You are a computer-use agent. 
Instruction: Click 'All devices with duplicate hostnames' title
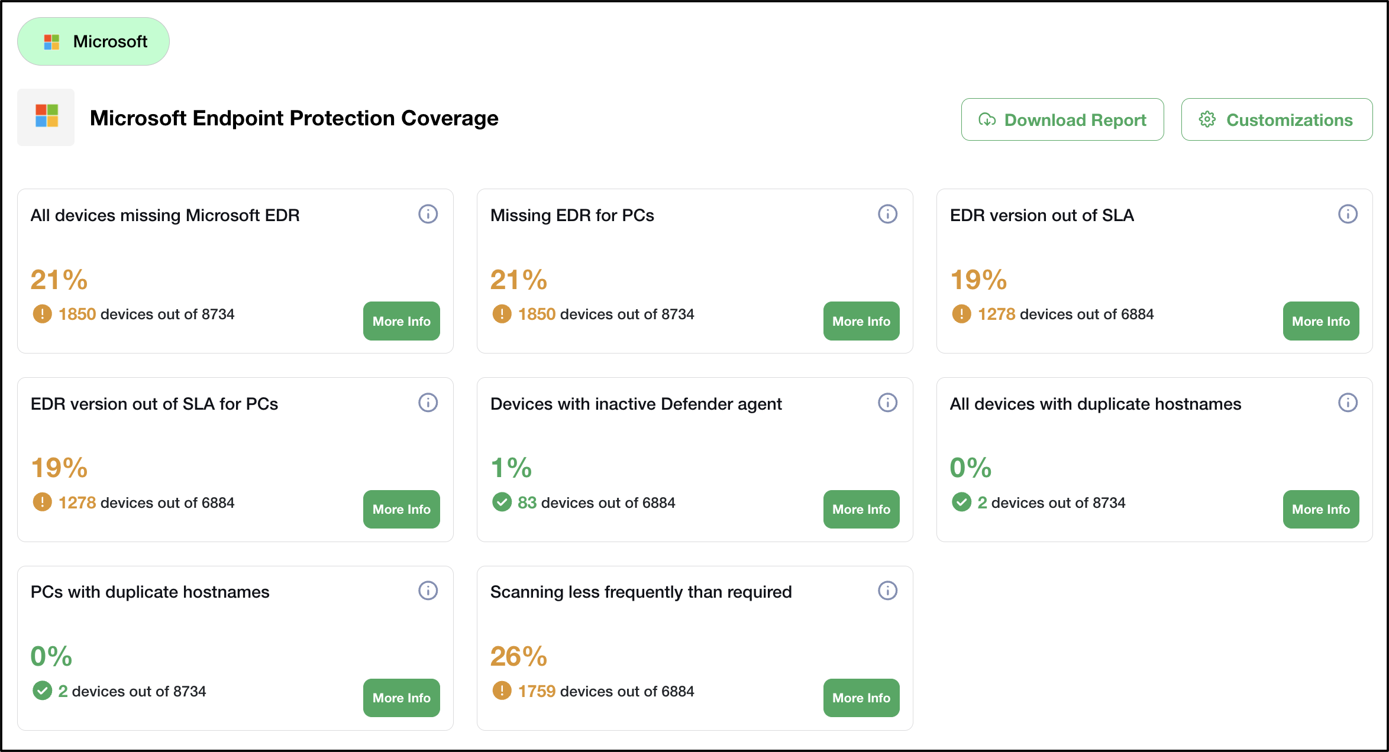(1096, 404)
